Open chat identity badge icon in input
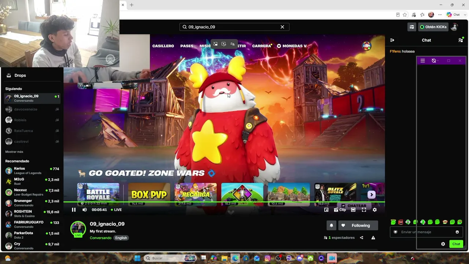This screenshot has height=264, width=469. click(x=395, y=232)
